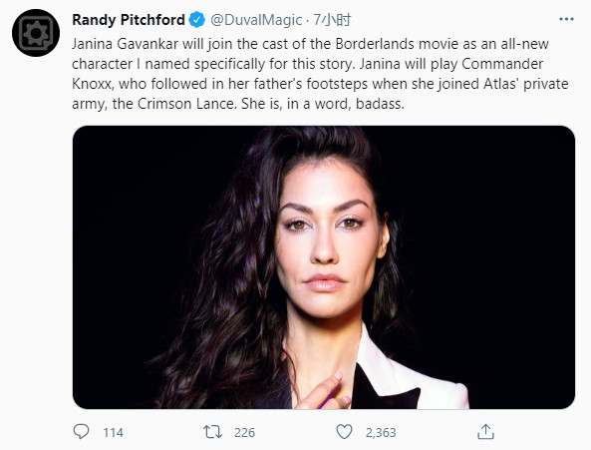Click the blue verified badge
The width and height of the screenshot is (591, 450).
196,20
